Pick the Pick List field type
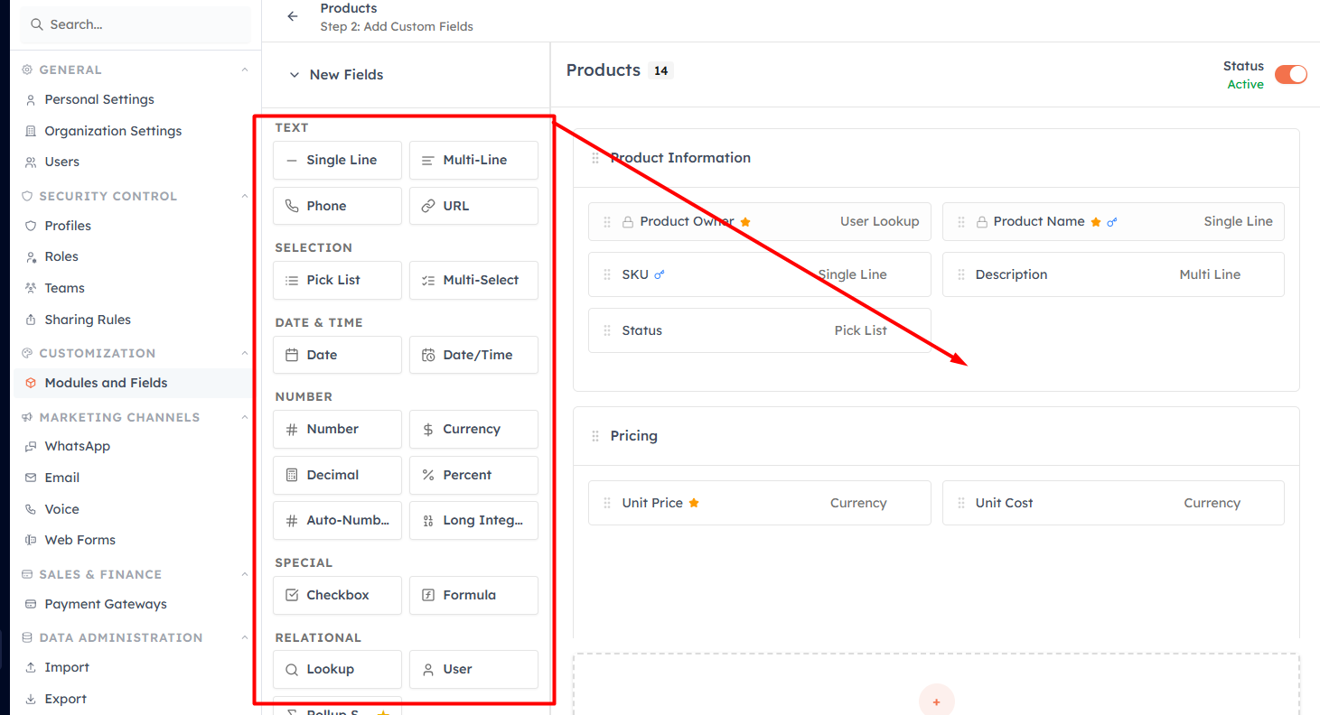The image size is (1320, 715). [x=337, y=280]
